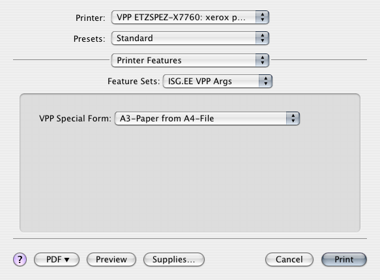Click the VPP Special Form label
This screenshot has width=380, height=280.
[x=75, y=119]
